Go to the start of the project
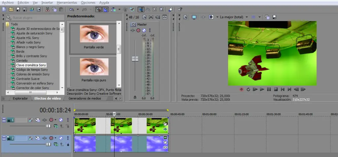This screenshot has width=338, height=157. point(283,89)
